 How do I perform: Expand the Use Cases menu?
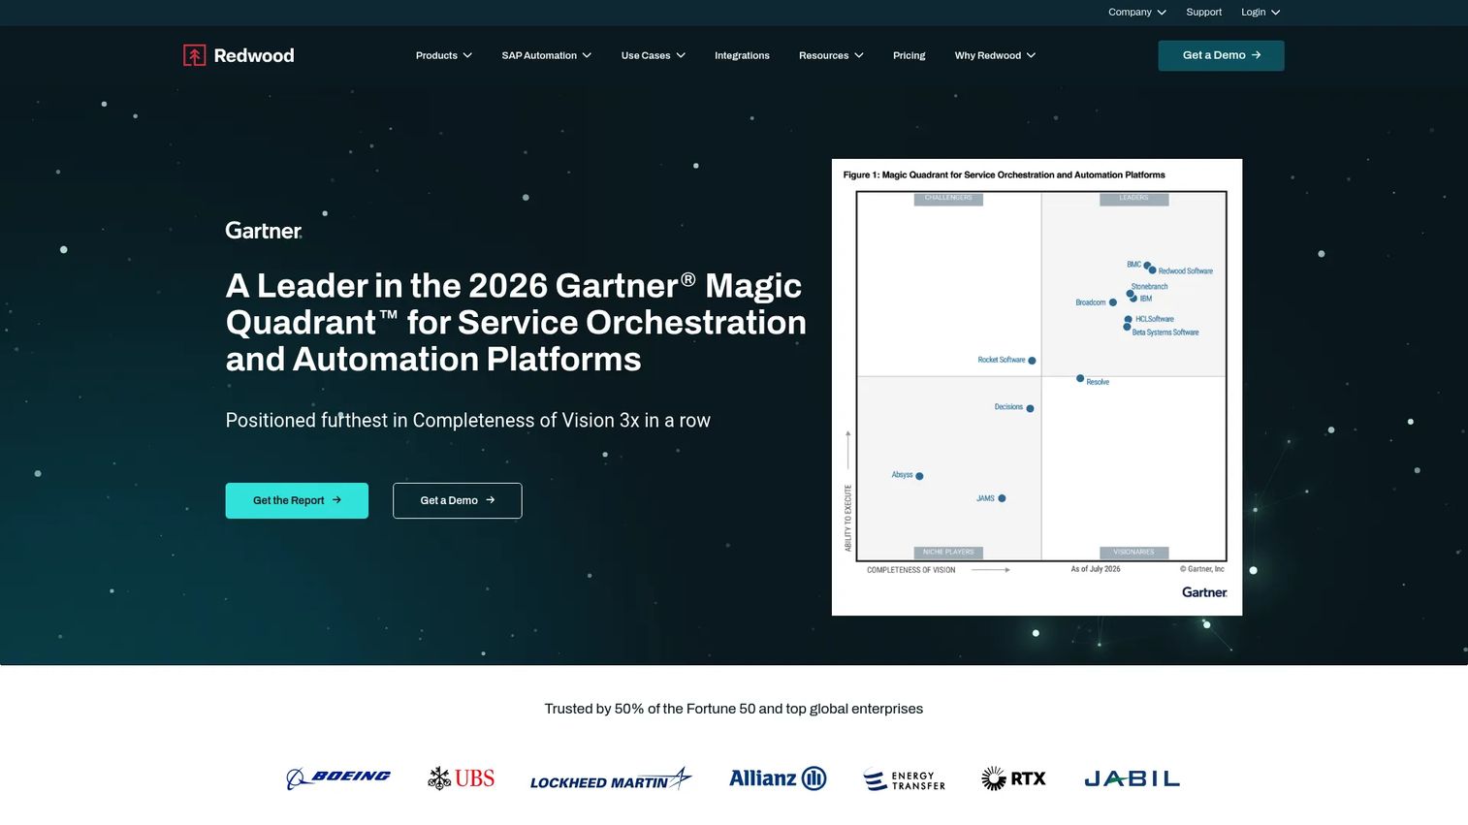(654, 55)
